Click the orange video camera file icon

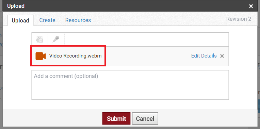(40, 56)
